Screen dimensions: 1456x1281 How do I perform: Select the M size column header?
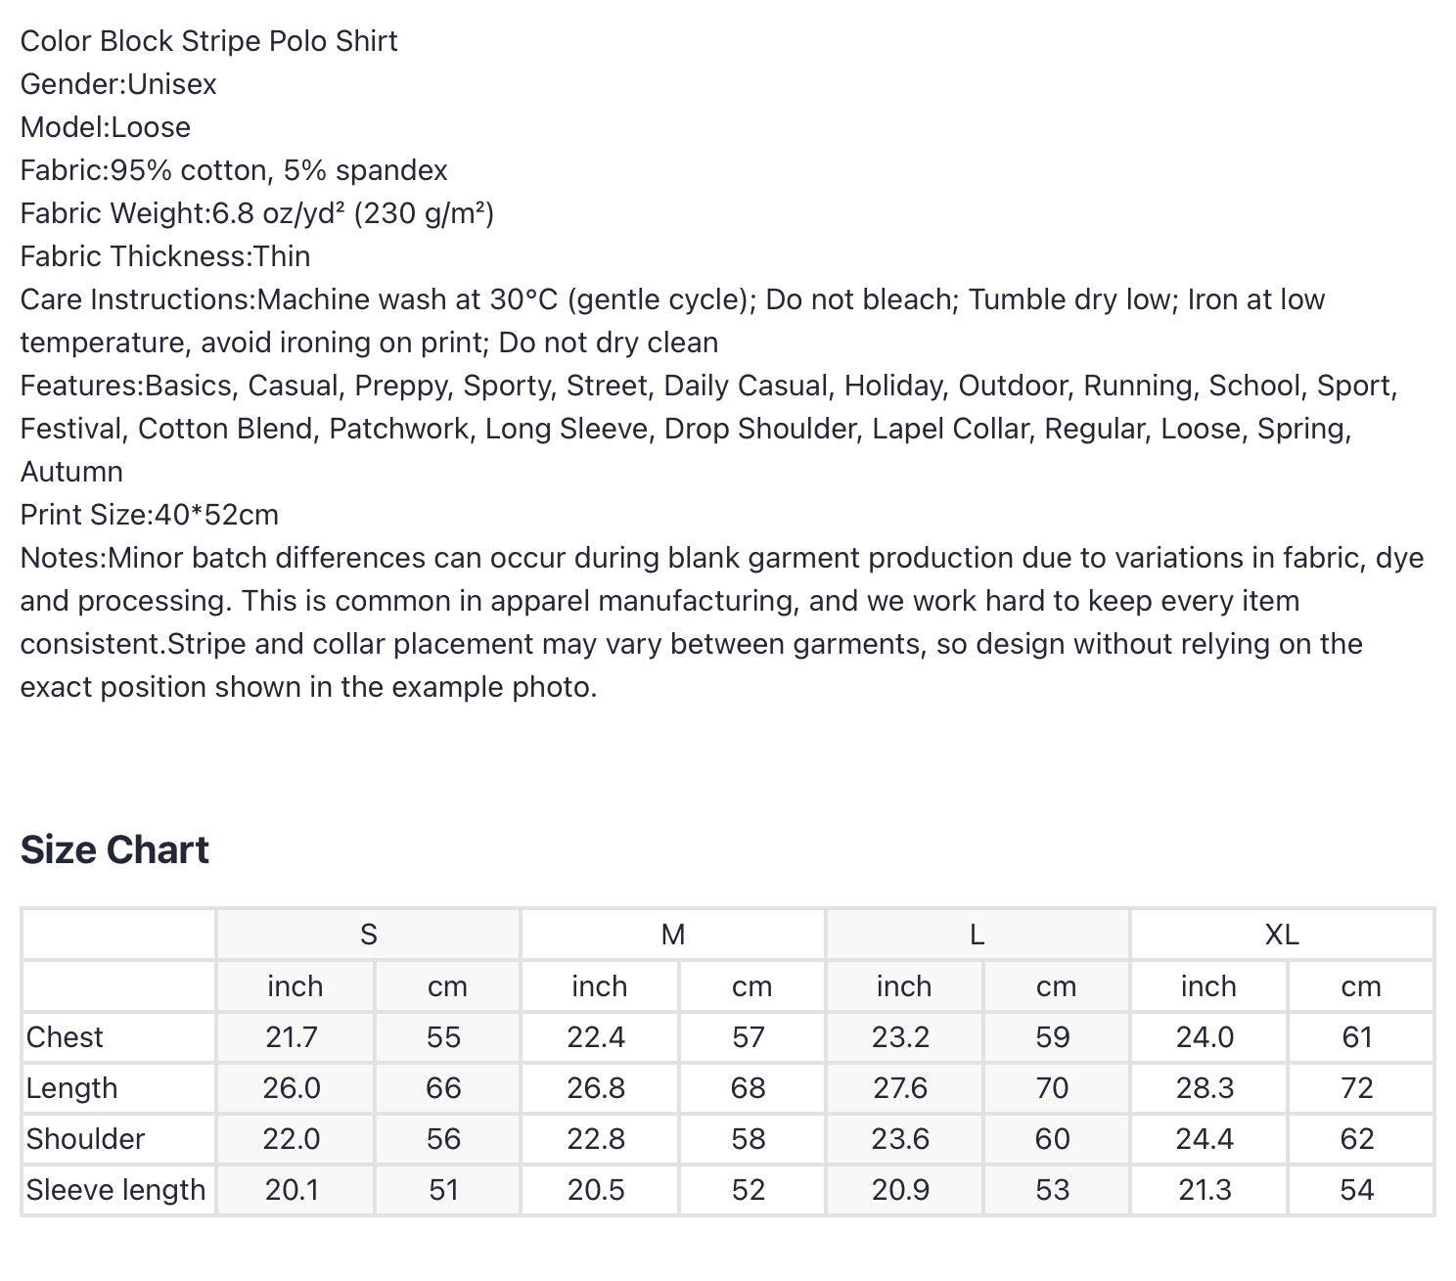(x=672, y=935)
